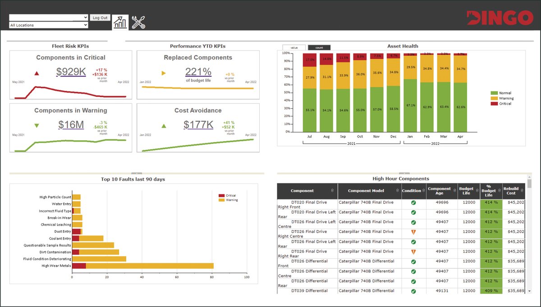The image size is (541, 307).
Task: Sort table by Component column
Action: 333,191
